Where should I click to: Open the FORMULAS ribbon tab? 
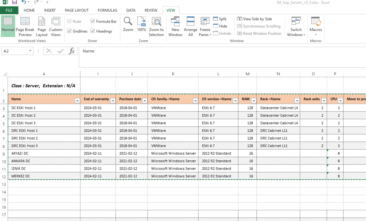click(x=107, y=11)
